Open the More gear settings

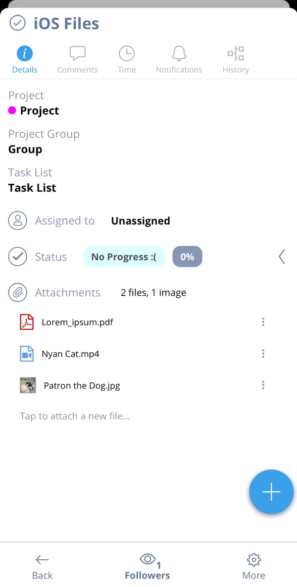[254, 560]
